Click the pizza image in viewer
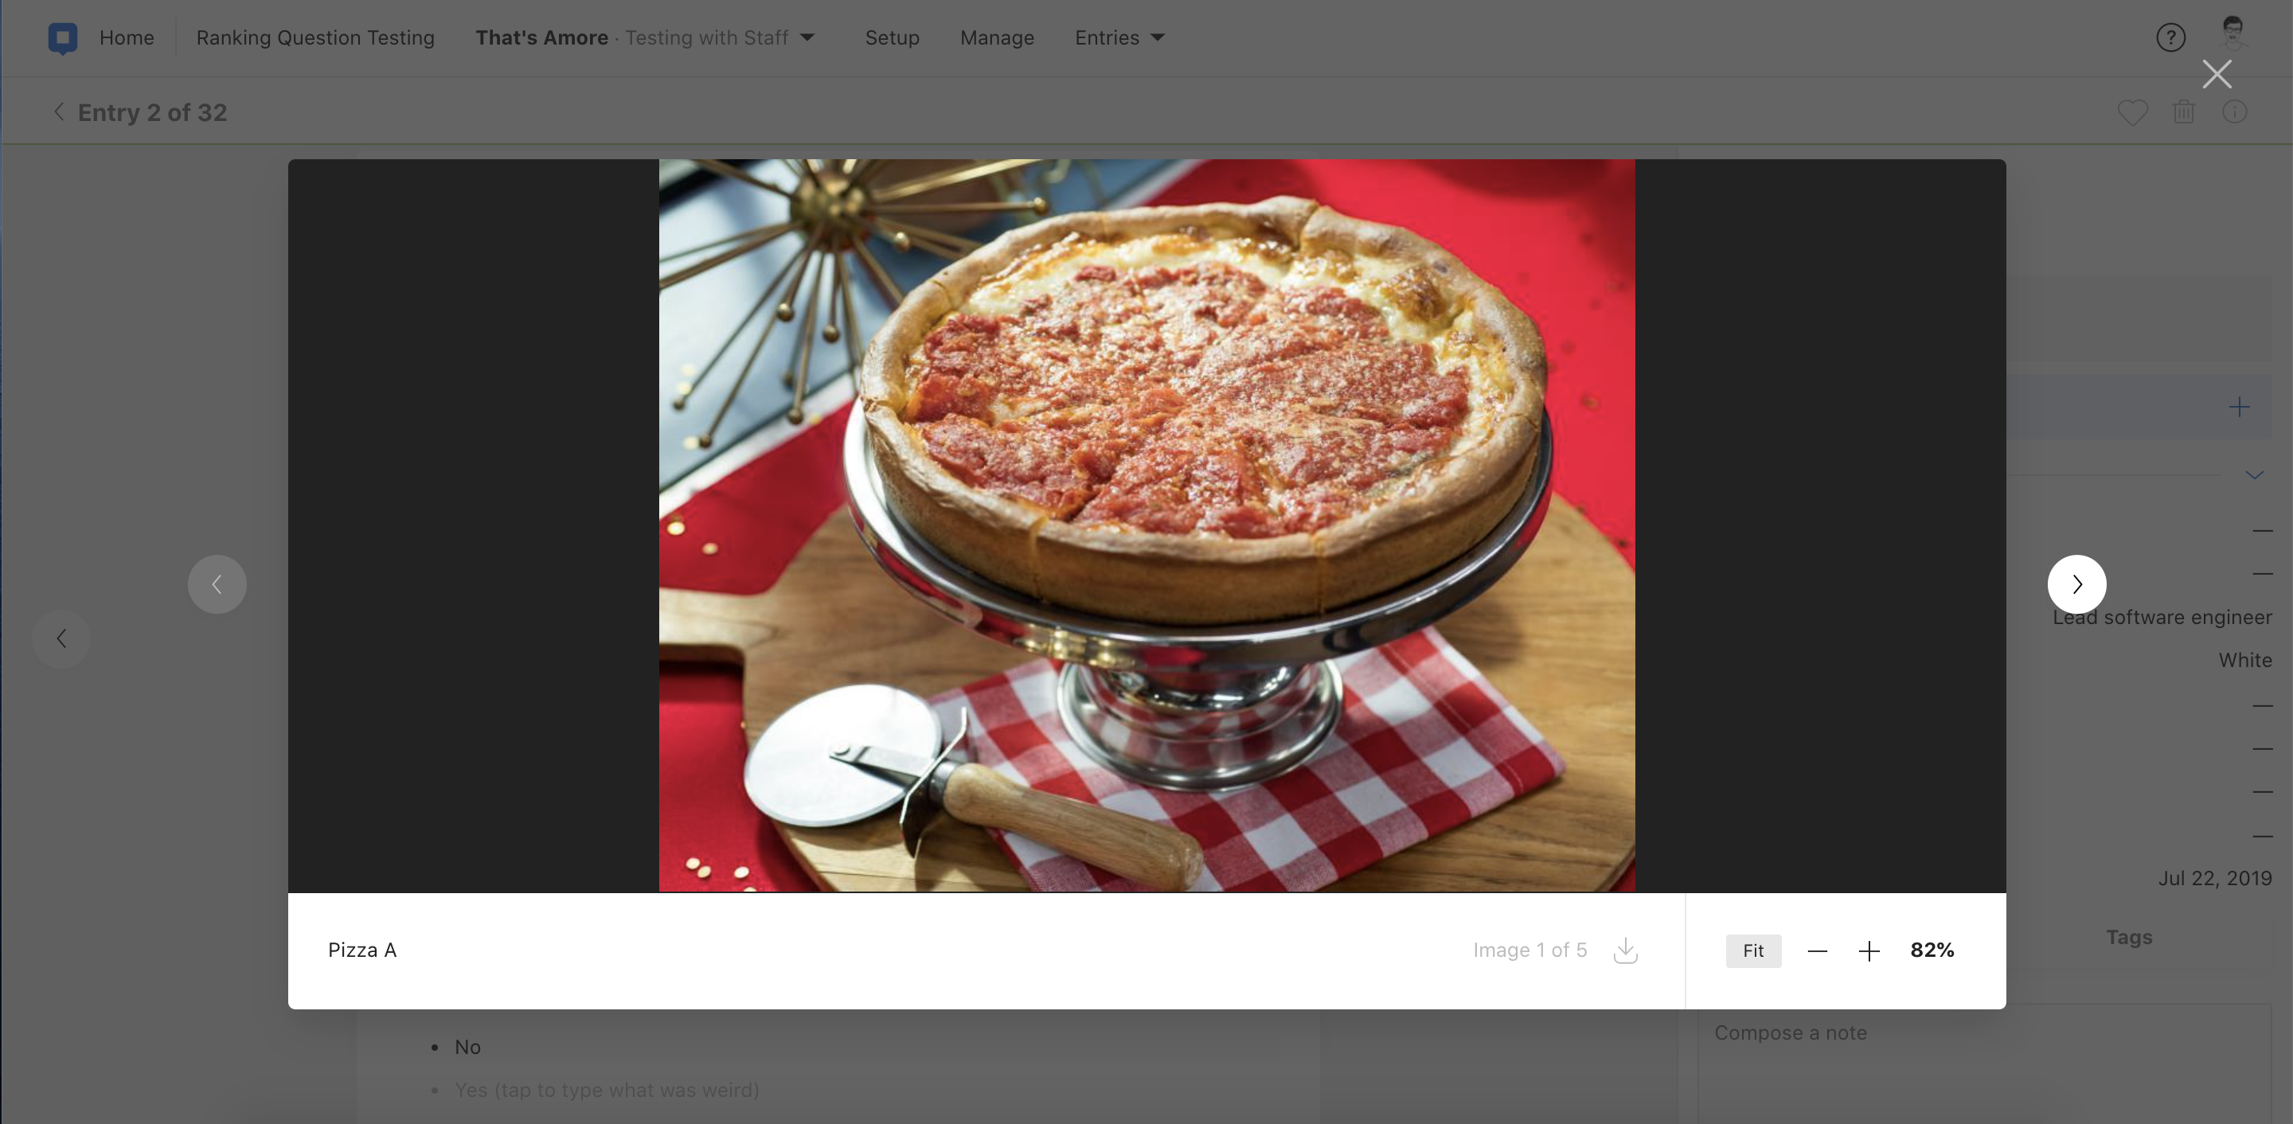Screen dimensions: 2293x1124 1146,525
